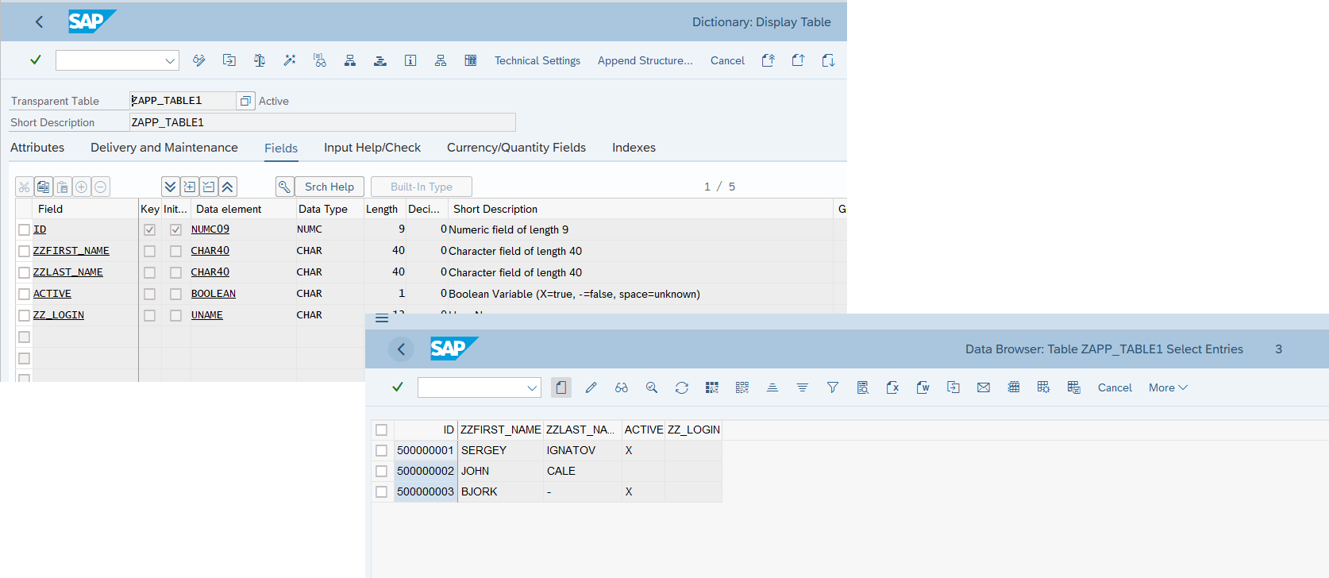Screen dimensions: 1329x578
Task: Go back in the Dictionary Display Table window
Action: pos(40,22)
